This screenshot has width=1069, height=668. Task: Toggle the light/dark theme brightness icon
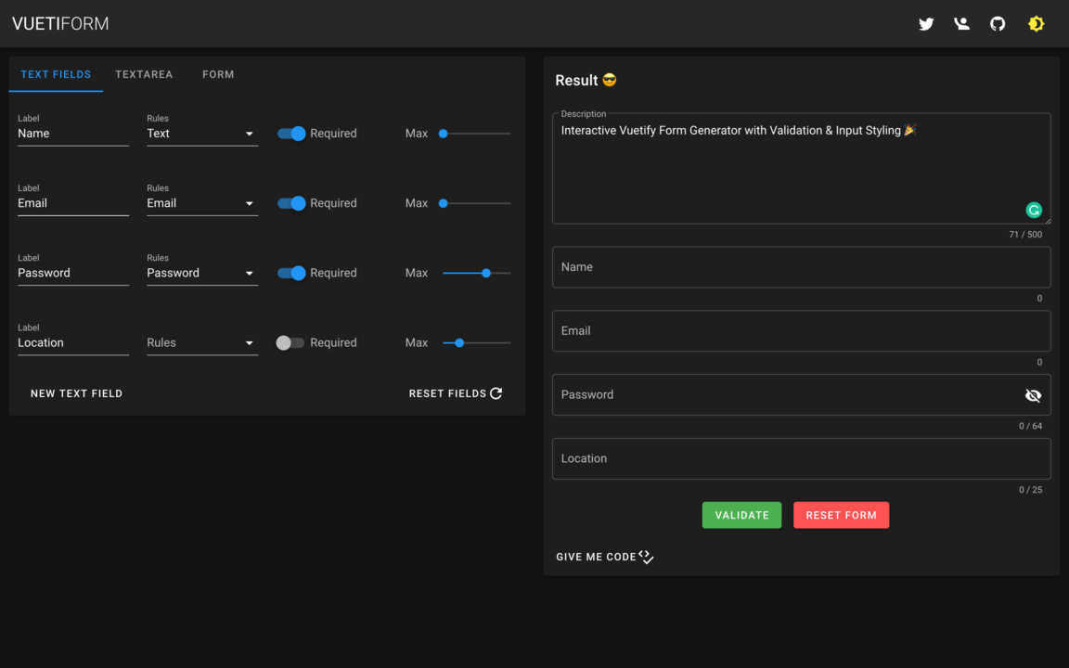coord(1036,24)
